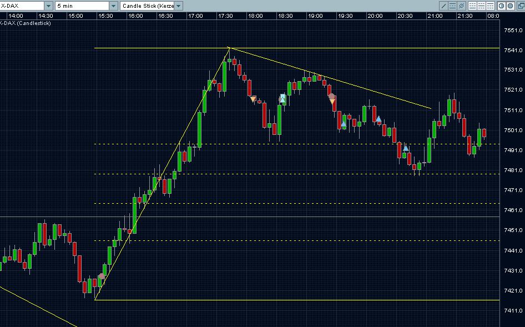Click the blue up-triangle marker near 20:30
The image size is (525, 327).
406,148
